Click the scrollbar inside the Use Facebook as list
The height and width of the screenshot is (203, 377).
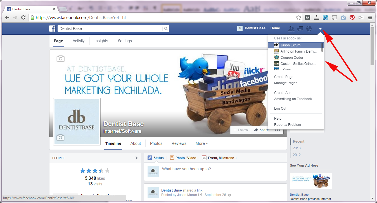point(323,47)
